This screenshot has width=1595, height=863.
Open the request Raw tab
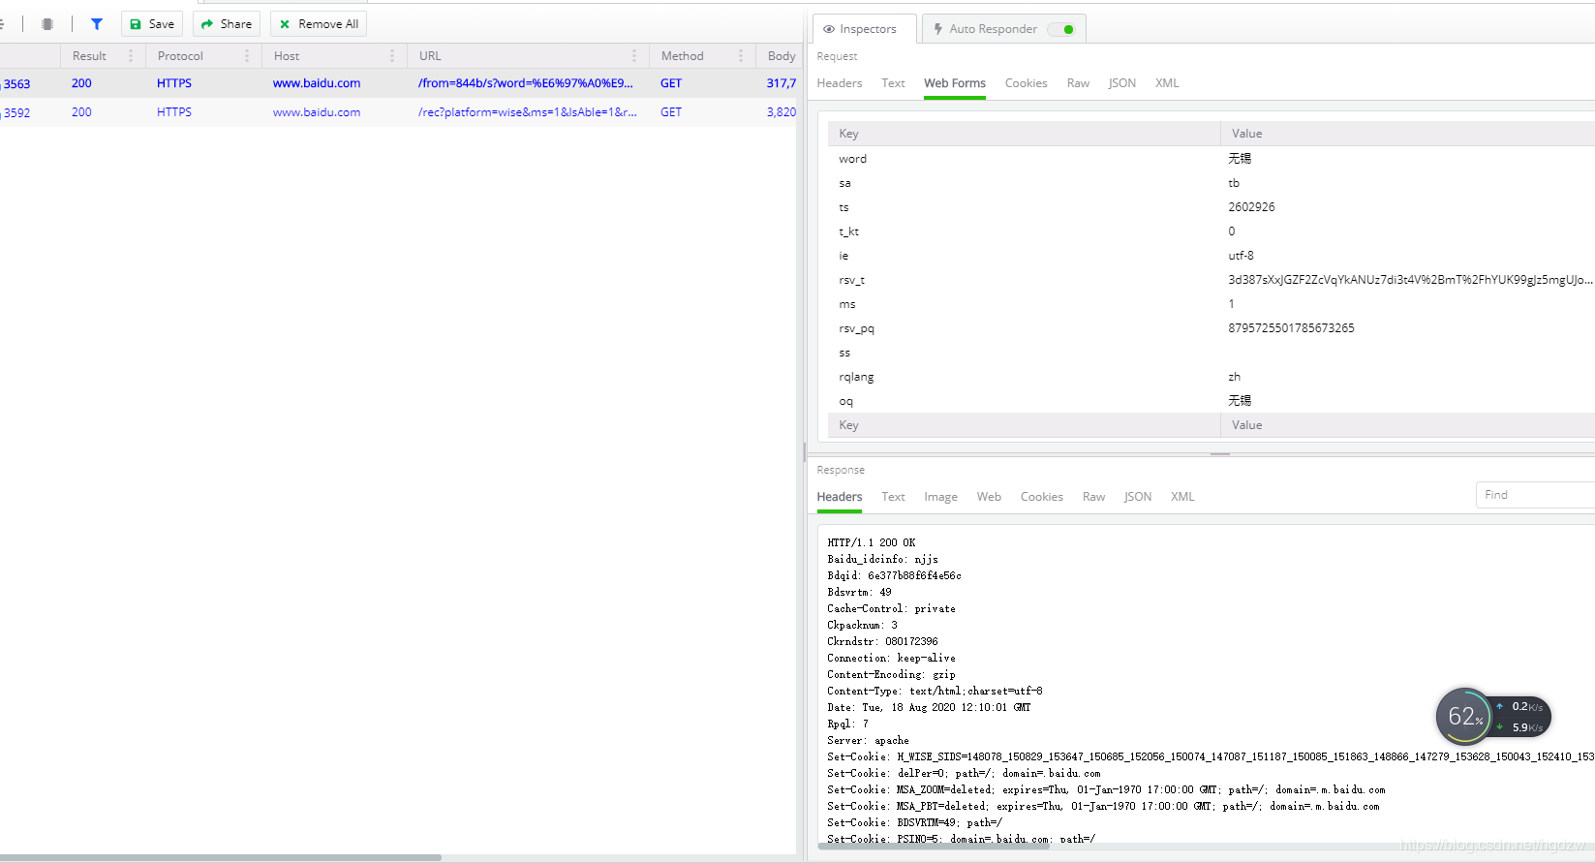point(1078,83)
